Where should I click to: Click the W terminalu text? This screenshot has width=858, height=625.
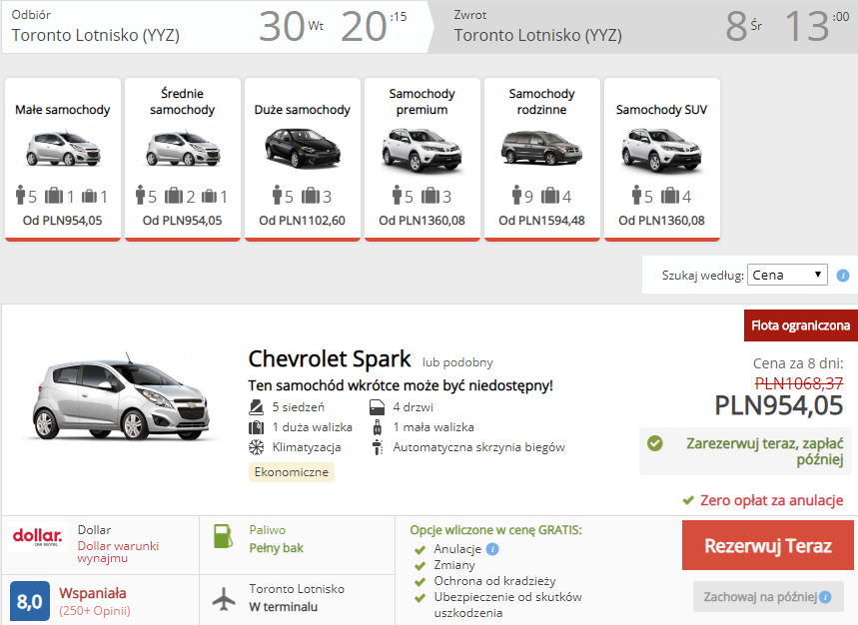coord(284,607)
